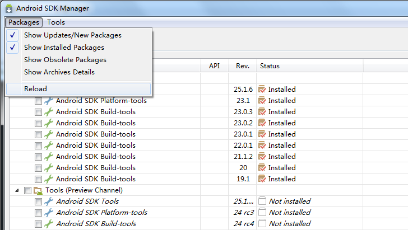
Task: Click the Not installed text for 24 rc4
Action: point(290,223)
